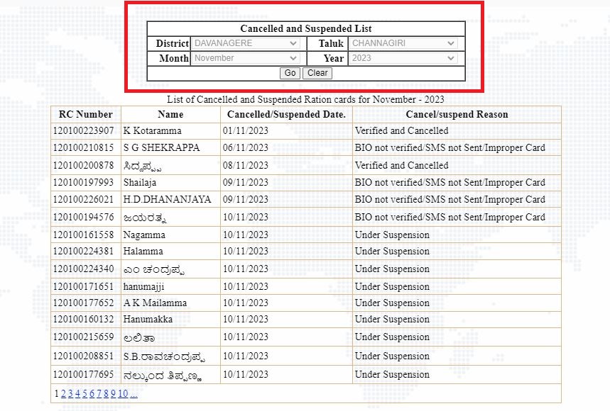Click the Go button

290,73
